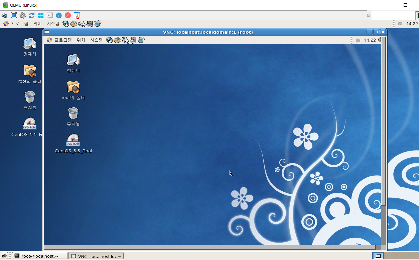Image resolution: width=419 pixels, height=260 pixels.
Task: Click volume speaker icon in VNC panel
Action: point(380,40)
